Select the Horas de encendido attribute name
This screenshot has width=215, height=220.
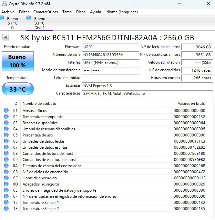(40, 178)
